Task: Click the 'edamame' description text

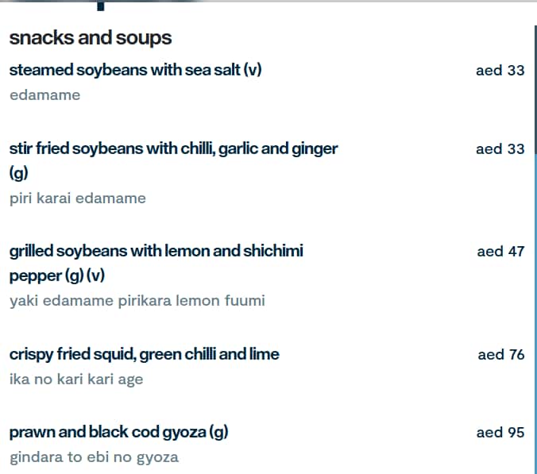Action: (44, 95)
